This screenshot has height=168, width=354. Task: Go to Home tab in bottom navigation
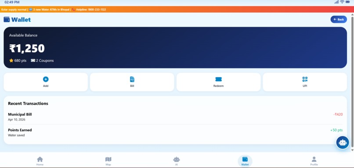40,161
